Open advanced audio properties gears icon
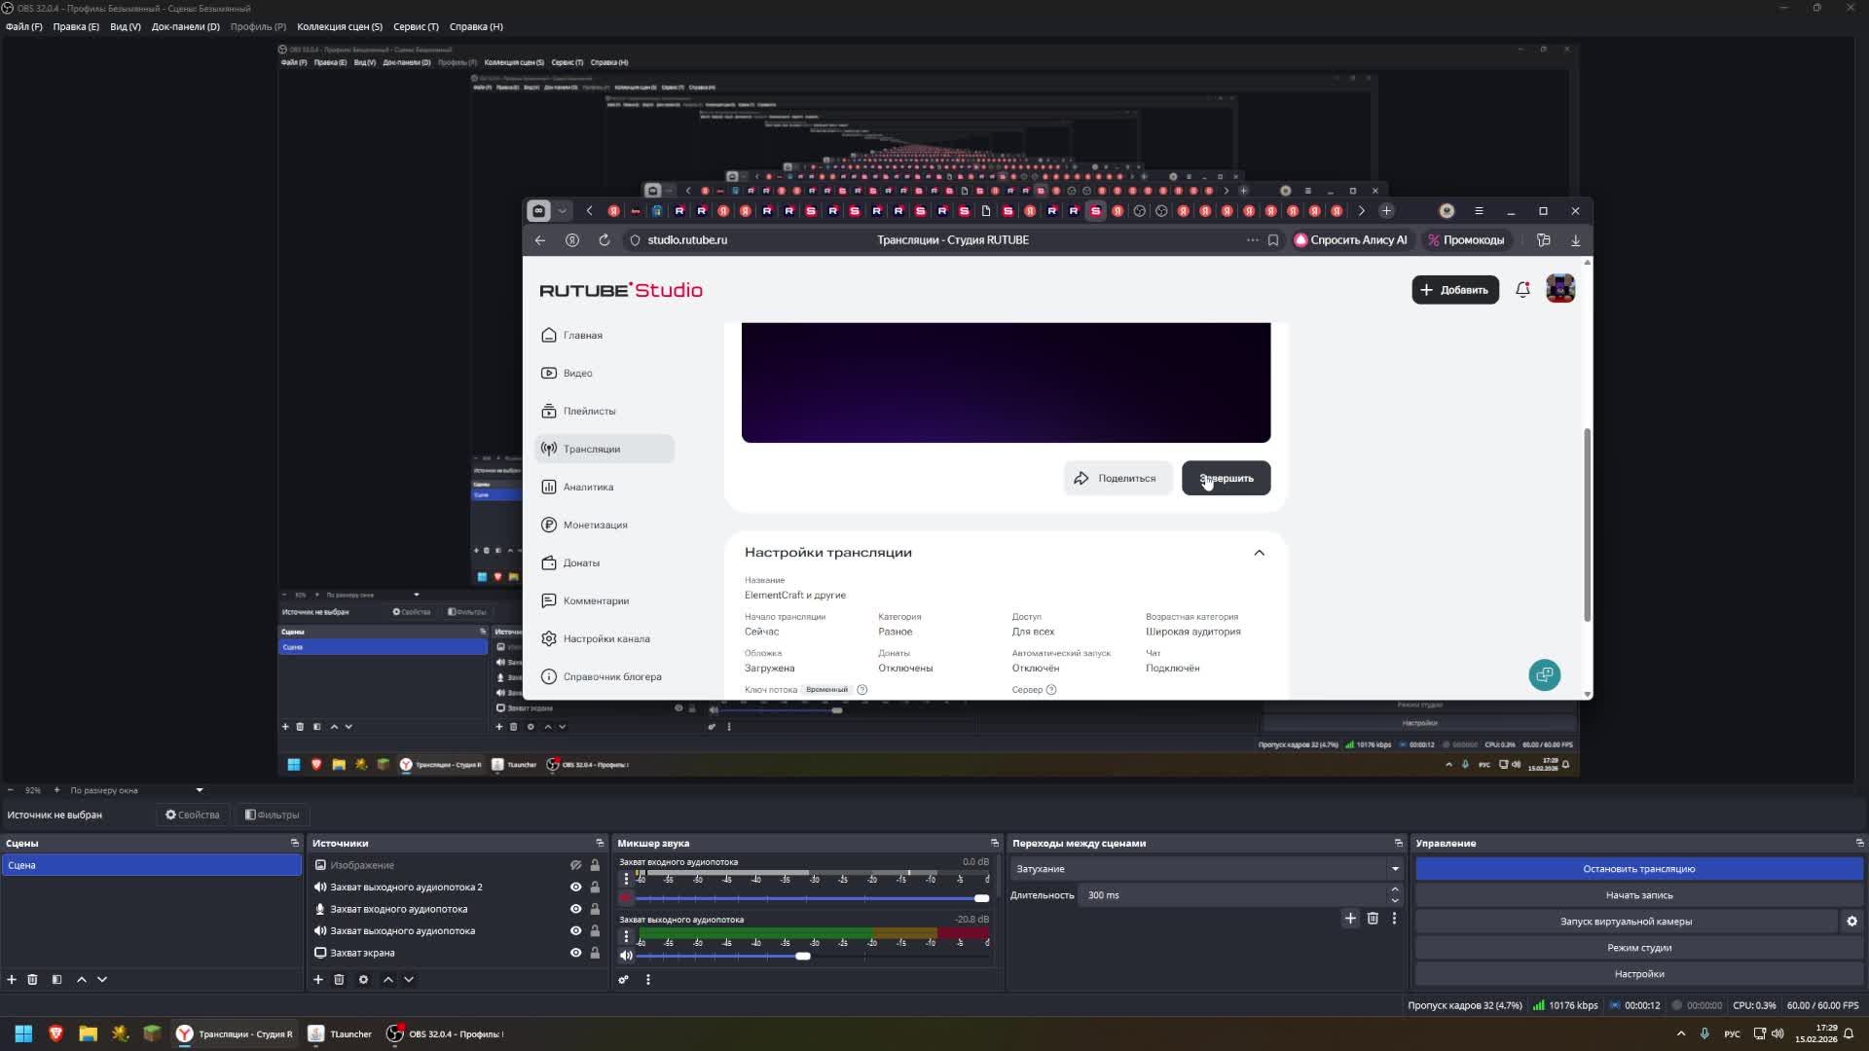Image resolution: width=1869 pixels, height=1051 pixels. tap(624, 979)
